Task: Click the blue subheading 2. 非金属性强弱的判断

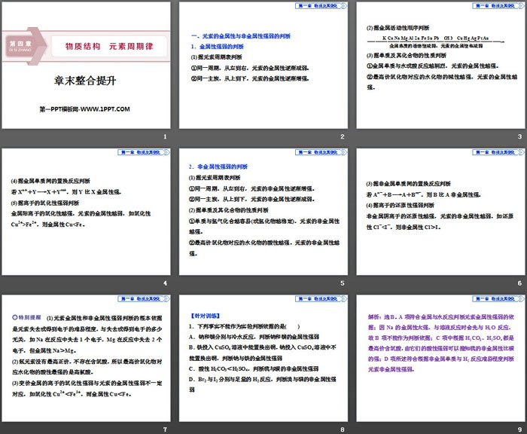Action: tap(218, 167)
